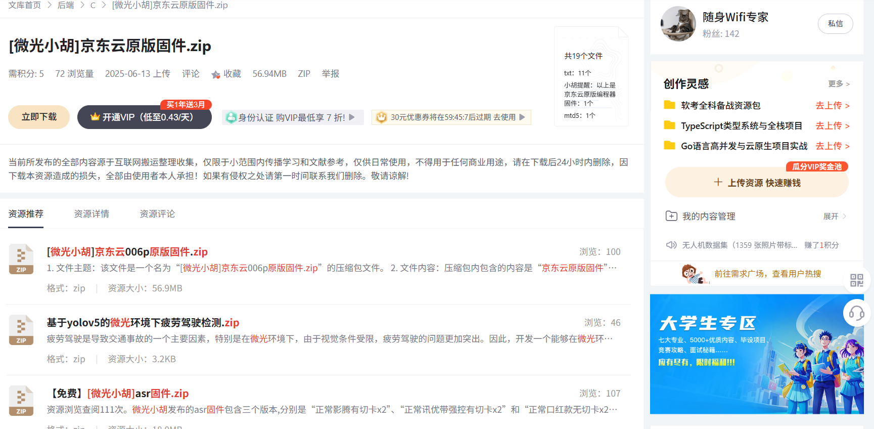Click play arrow after 身份认证 banner
The image size is (874, 429).
352,117
